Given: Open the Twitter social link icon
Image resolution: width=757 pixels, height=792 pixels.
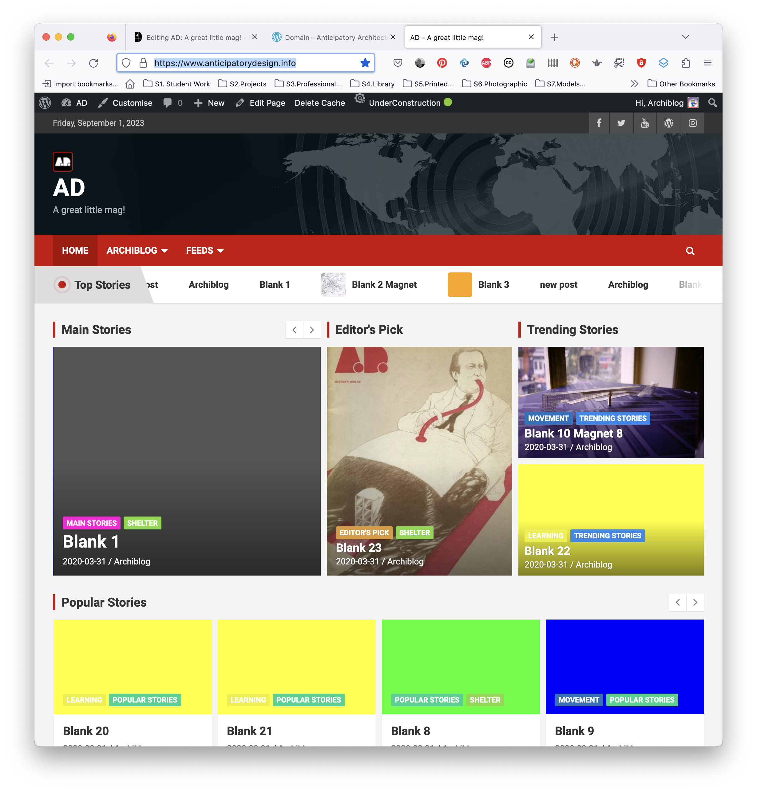Looking at the screenshot, I should click(621, 123).
